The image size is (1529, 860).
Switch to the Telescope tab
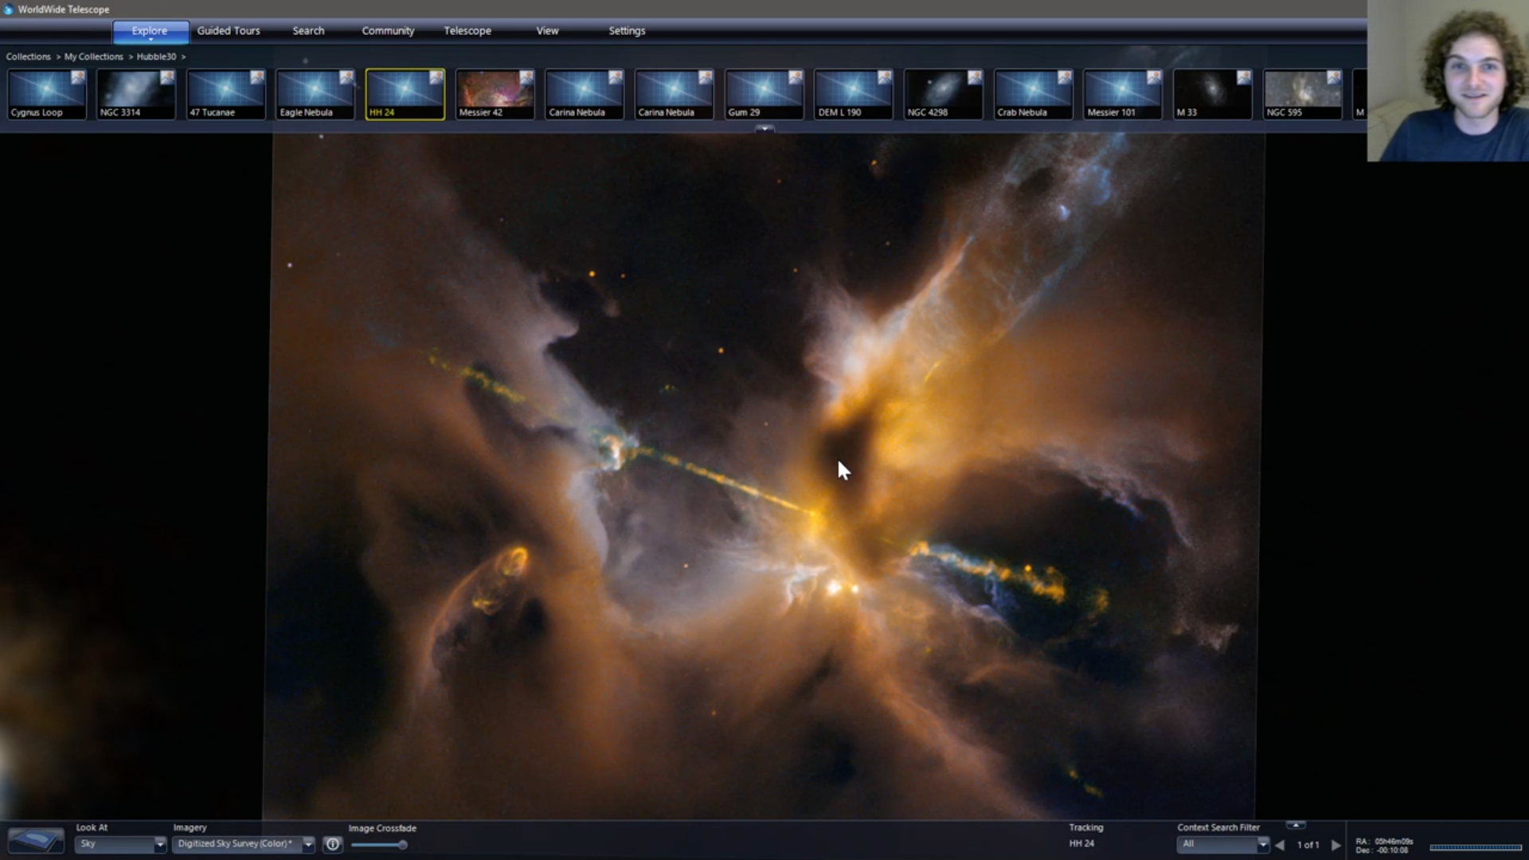[467, 31]
